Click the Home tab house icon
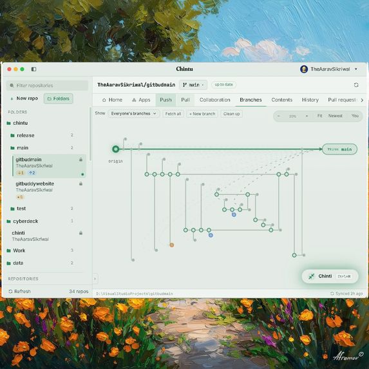 104,100
